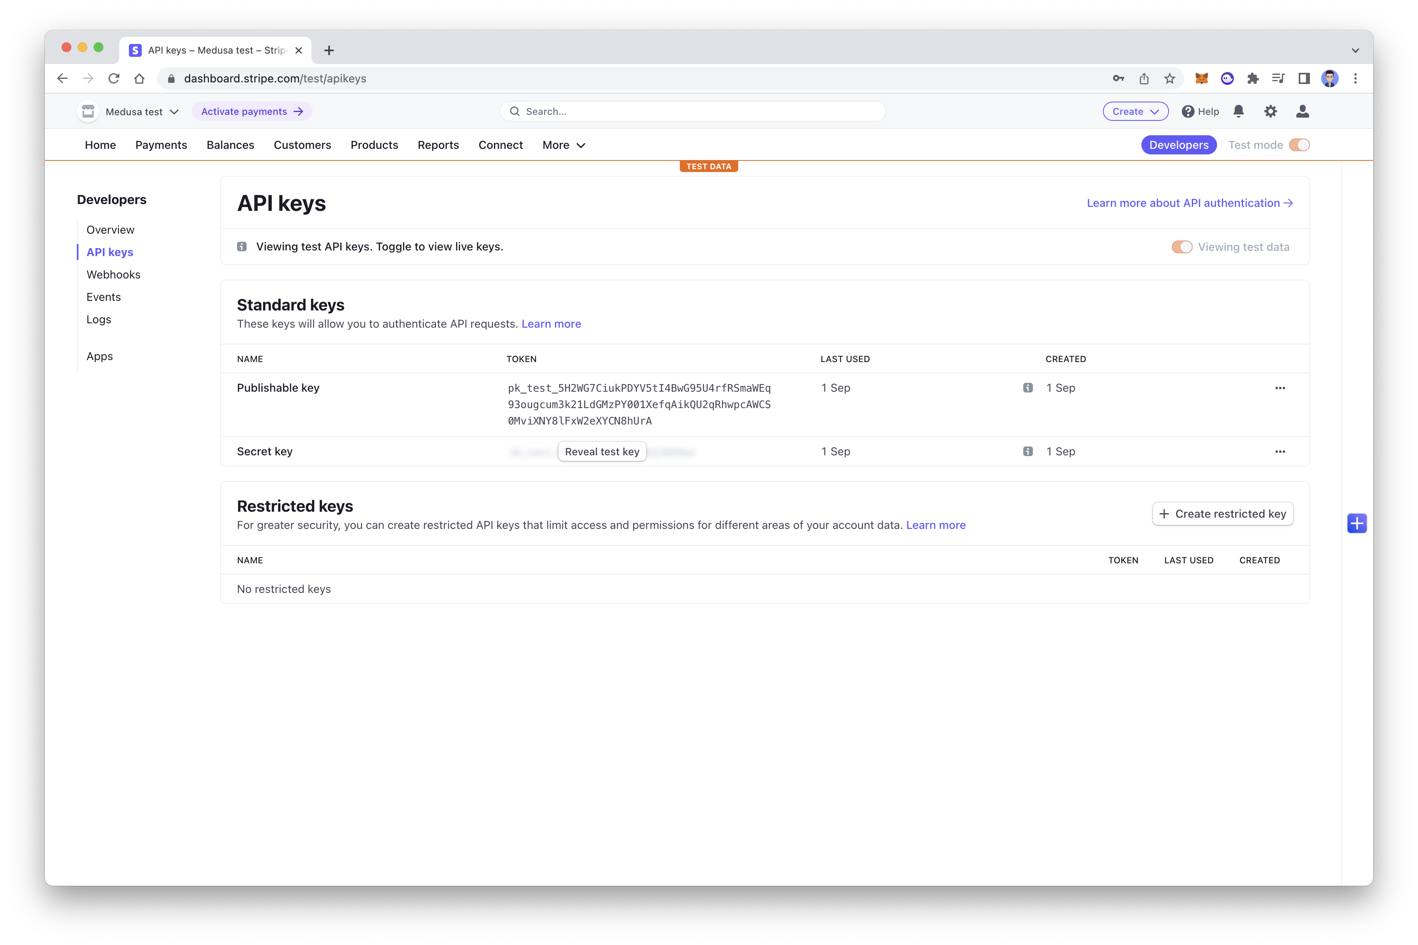Open the Medusa test account switcher
The image size is (1418, 945).
tap(141, 111)
